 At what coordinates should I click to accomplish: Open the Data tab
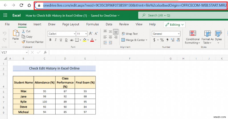(109, 24)
